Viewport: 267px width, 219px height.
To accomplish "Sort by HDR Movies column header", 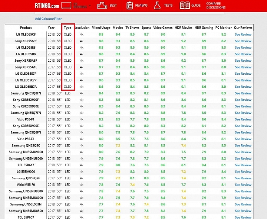I will 184,28.
